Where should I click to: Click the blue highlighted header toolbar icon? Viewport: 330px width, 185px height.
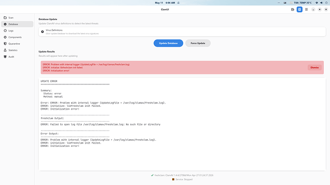click(x=299, y=10)
